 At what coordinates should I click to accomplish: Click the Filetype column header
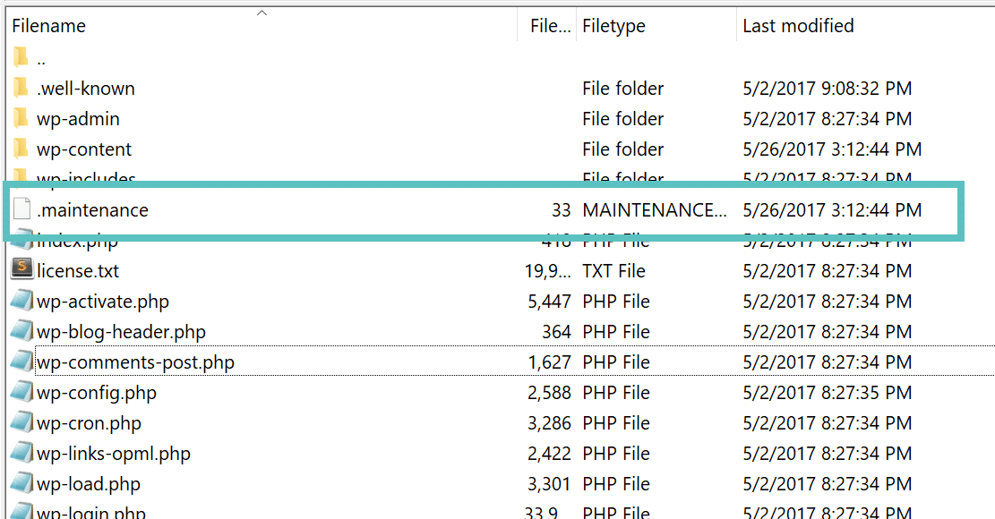click(613, 25)
